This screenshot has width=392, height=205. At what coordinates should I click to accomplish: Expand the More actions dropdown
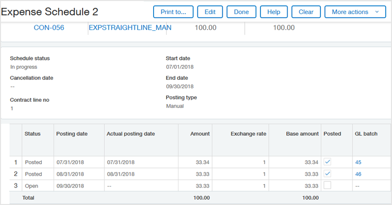pyautogui.click(x=355, y=12)
